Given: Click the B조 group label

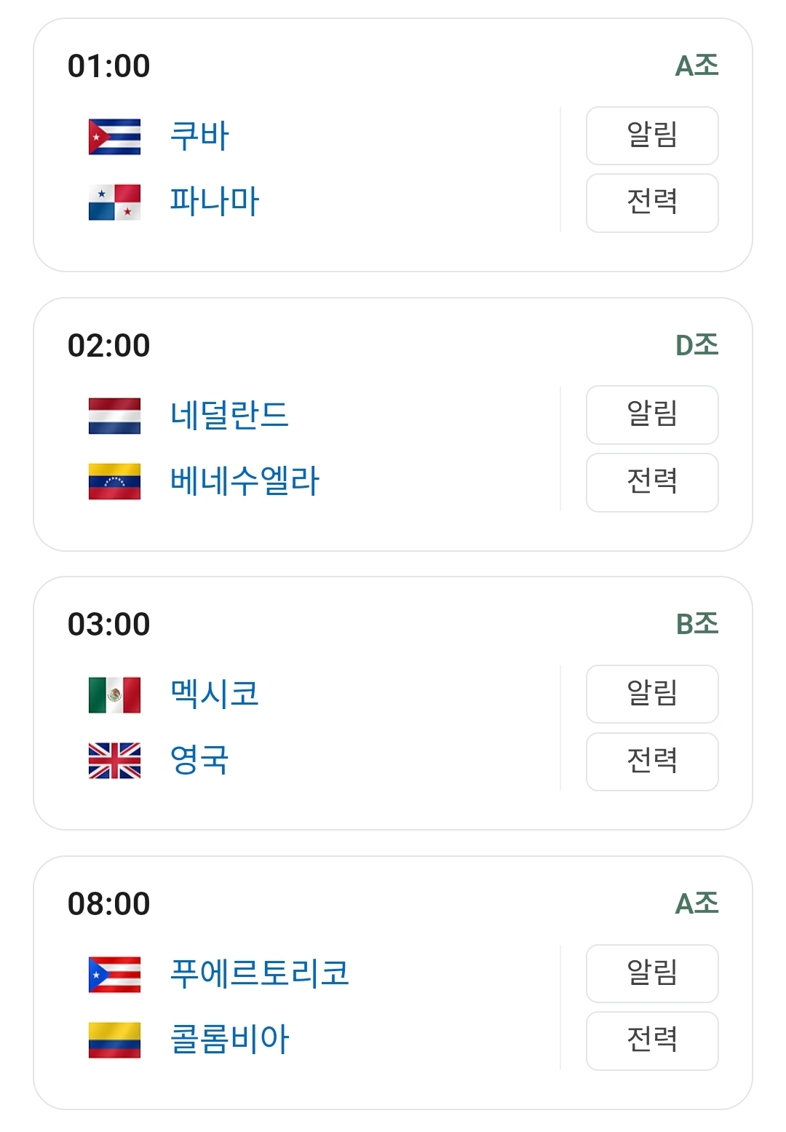Looking at the screenshot, I should coord(696,624).
